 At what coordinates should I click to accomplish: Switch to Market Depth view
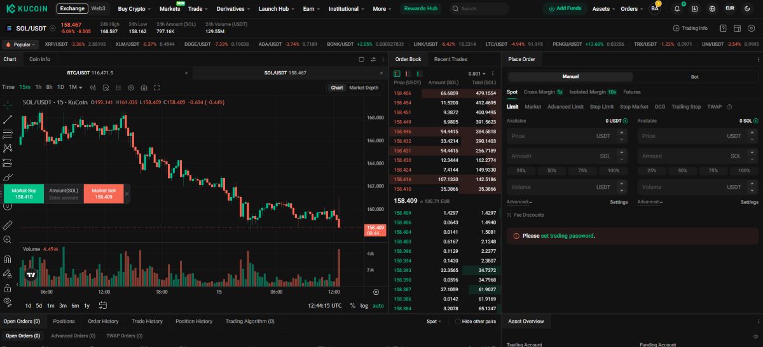364,88
